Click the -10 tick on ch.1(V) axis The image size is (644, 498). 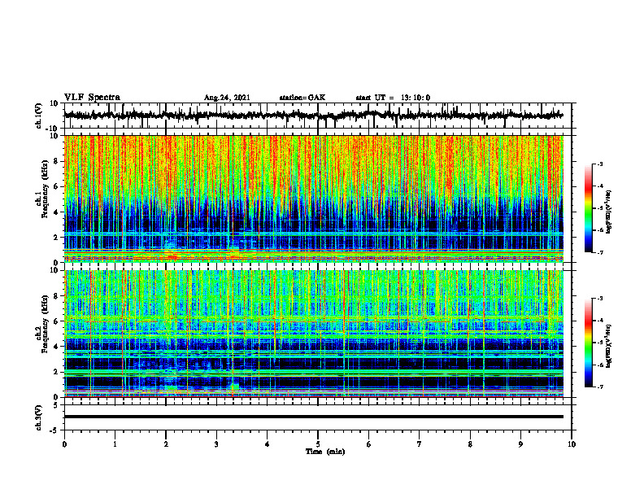[53, 129]
